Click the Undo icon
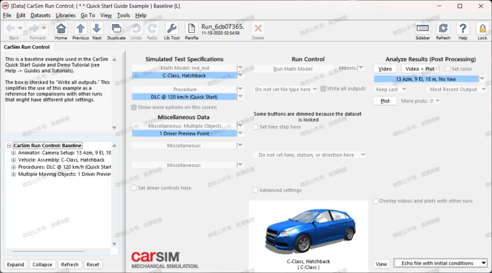The height and width of the screenshot is (273, 492). [136, 29]
